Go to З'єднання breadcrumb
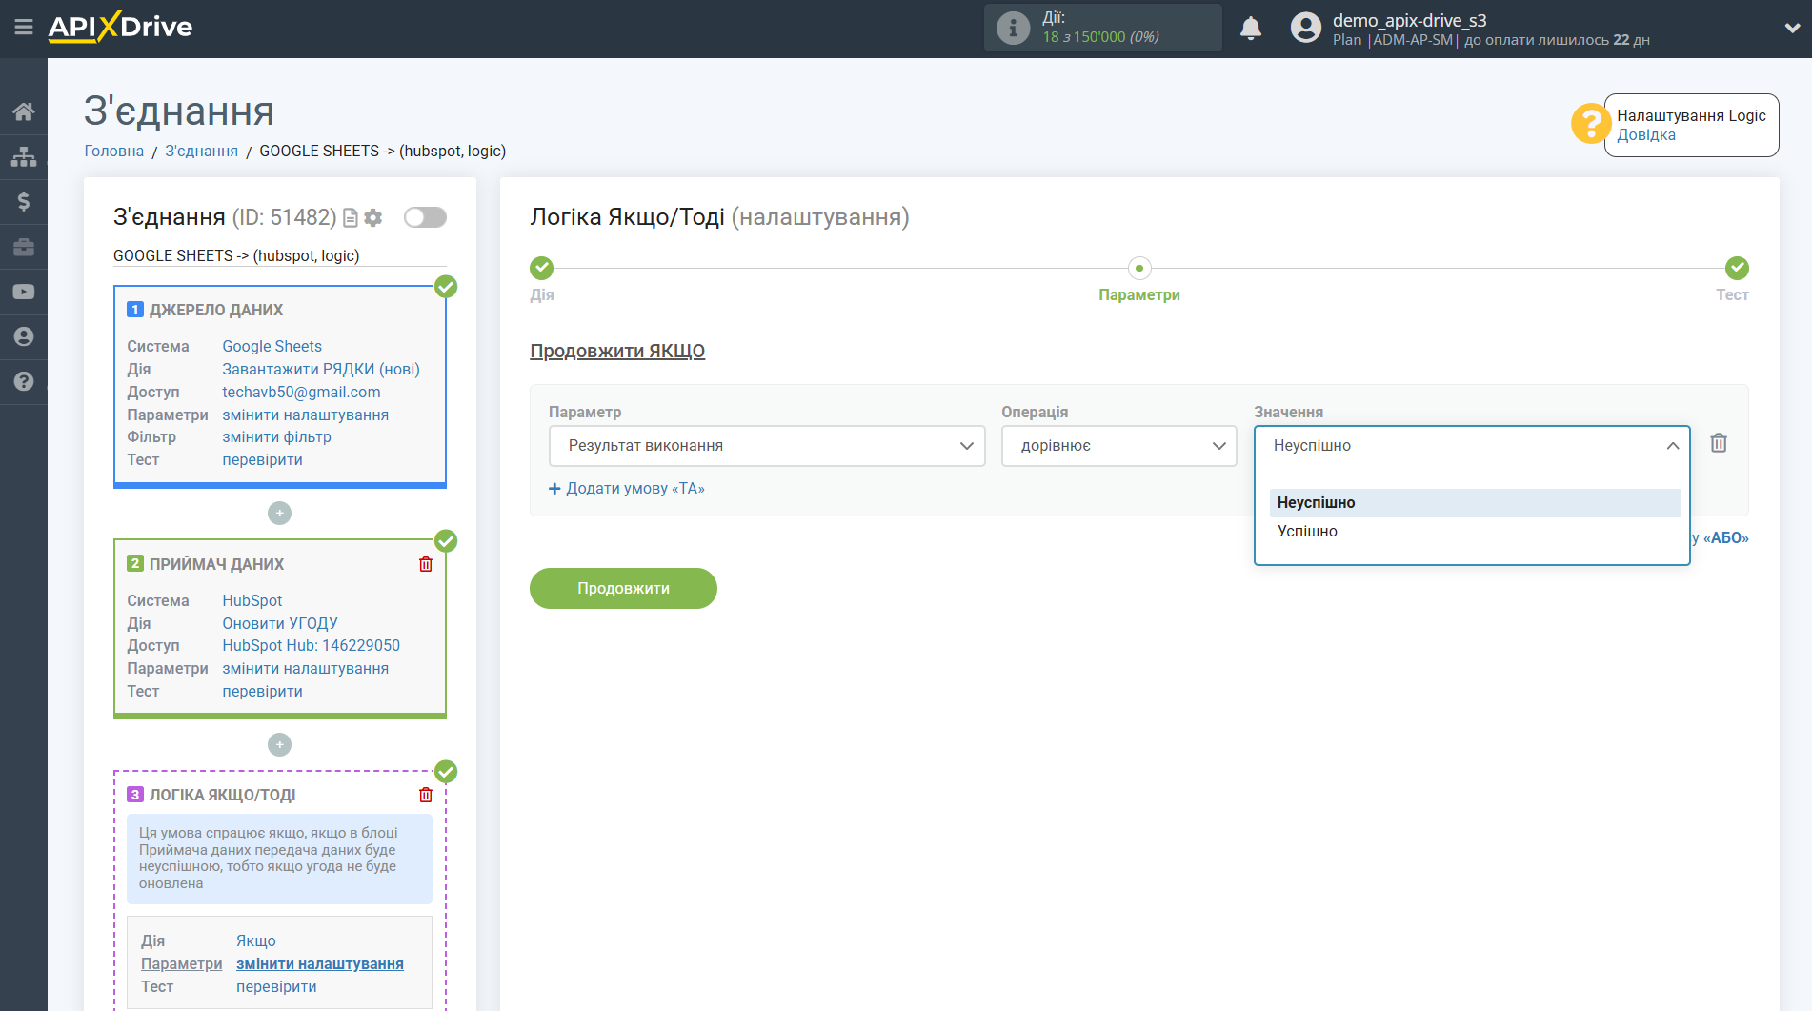The image size is (1812, 1011). click(201, 151)
